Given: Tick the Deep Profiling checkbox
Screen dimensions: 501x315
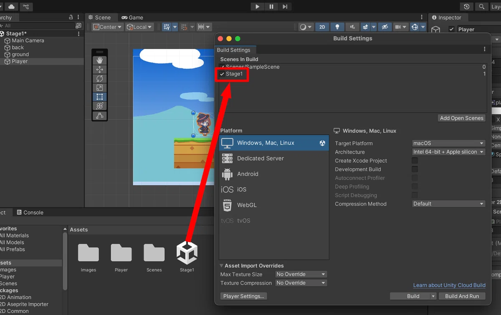Looking at the screenshot, I should 415,186.
